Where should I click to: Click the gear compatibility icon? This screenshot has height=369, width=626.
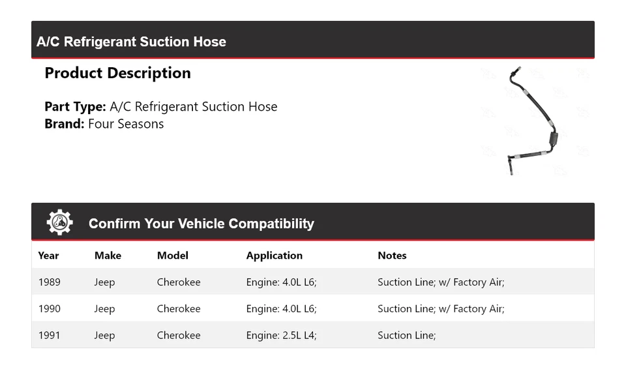click(x=59, y=222)
